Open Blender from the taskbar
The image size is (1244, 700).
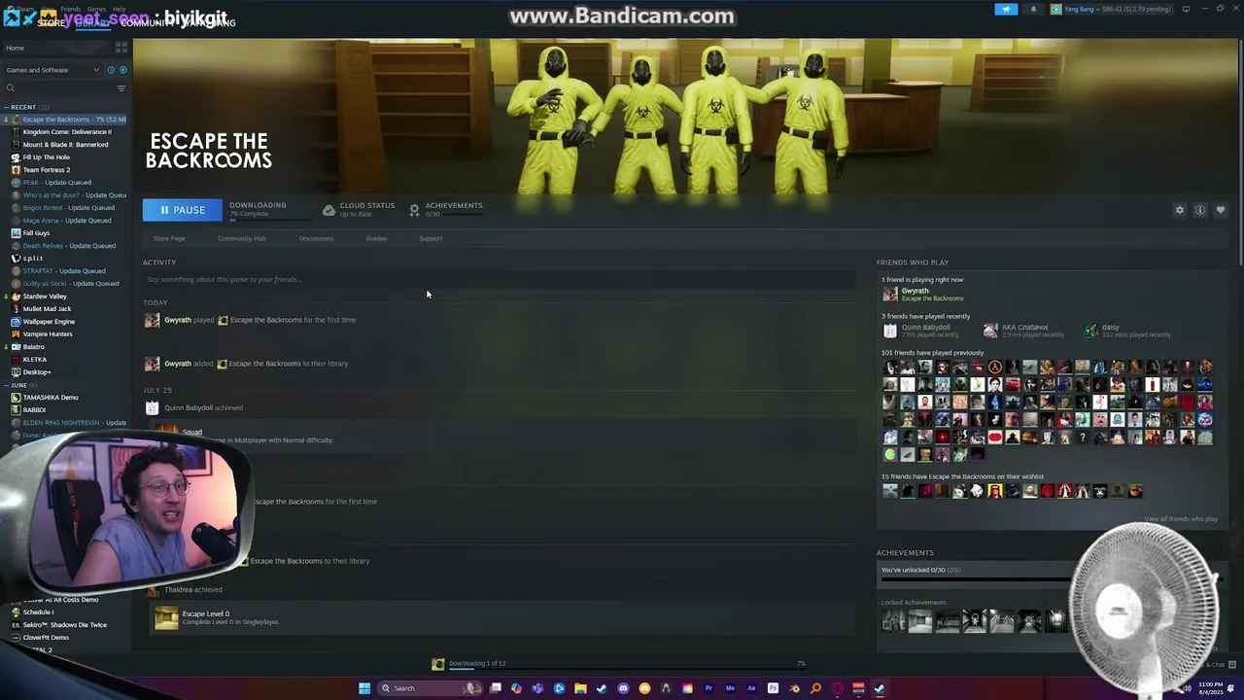[x=795, y=688]
